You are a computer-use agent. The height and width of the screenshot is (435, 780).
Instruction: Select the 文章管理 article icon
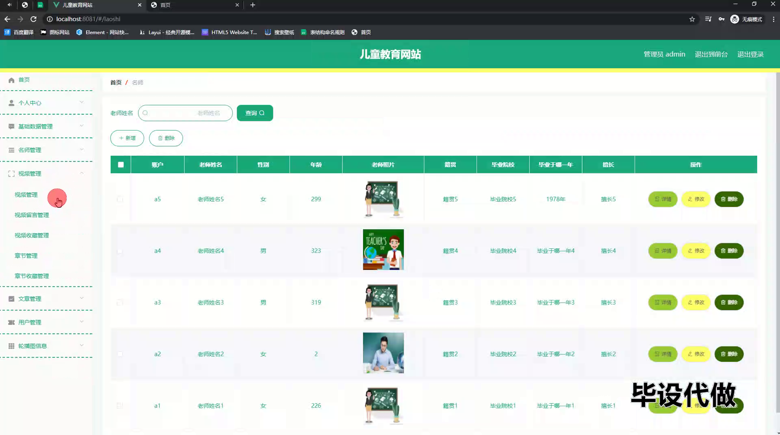click(11, 298)
